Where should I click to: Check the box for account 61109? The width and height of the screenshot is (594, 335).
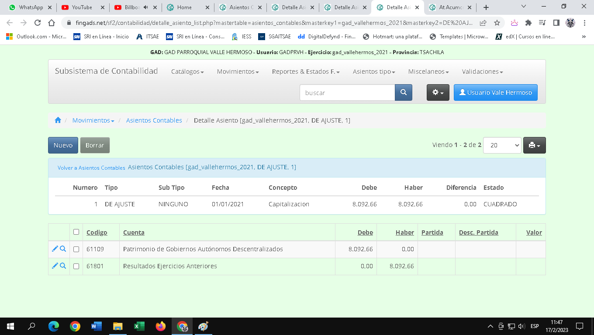coord(76,250)
